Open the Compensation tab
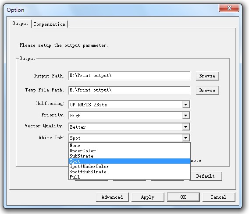The width and height of the screenshot is (249, 214). [50, 24]
